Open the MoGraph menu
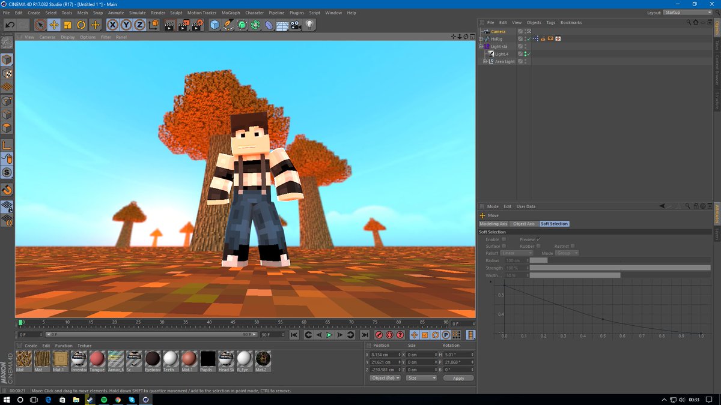This screenshot has height=405, width=721. click(x=231, y=13)
